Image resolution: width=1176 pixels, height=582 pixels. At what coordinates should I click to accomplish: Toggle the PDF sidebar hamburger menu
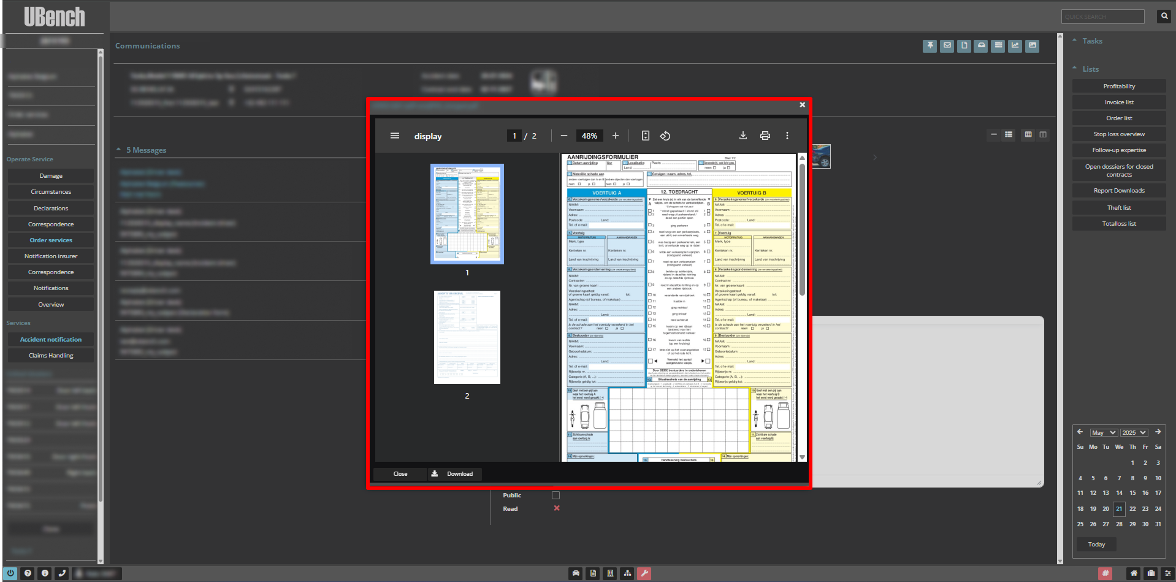tap(395, 136)
